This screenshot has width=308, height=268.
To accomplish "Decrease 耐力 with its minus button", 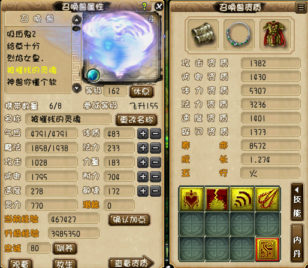I will pos(156,176).
